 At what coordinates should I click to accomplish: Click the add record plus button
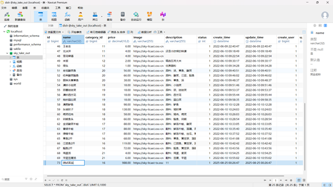coord(46,180)
